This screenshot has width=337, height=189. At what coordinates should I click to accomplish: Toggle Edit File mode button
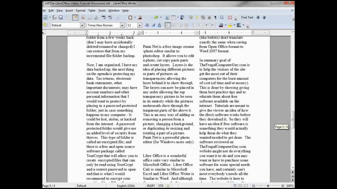pyautogui.click(x=75, y=18)
